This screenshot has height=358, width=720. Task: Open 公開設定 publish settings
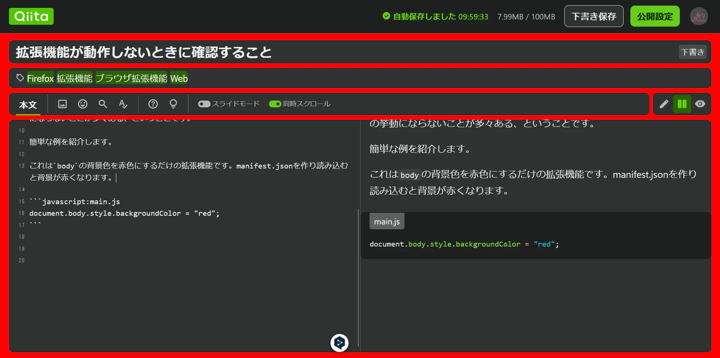(x=655, y=17)
